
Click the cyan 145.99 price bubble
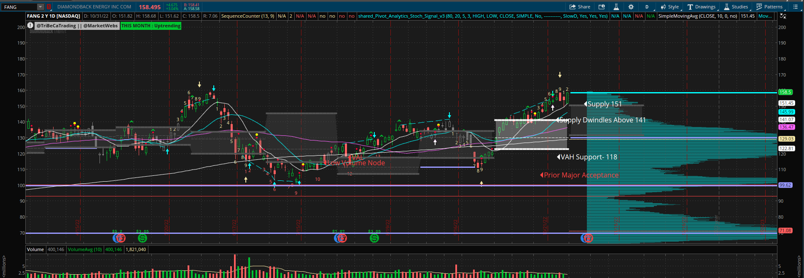pyautogui.click(x=786, y=112)
